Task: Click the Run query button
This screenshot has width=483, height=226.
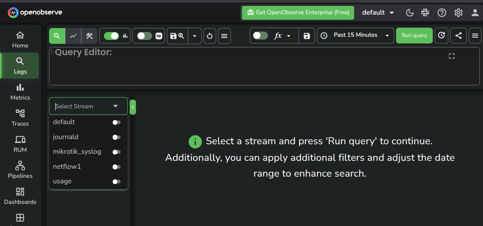Action: point(414,36)
